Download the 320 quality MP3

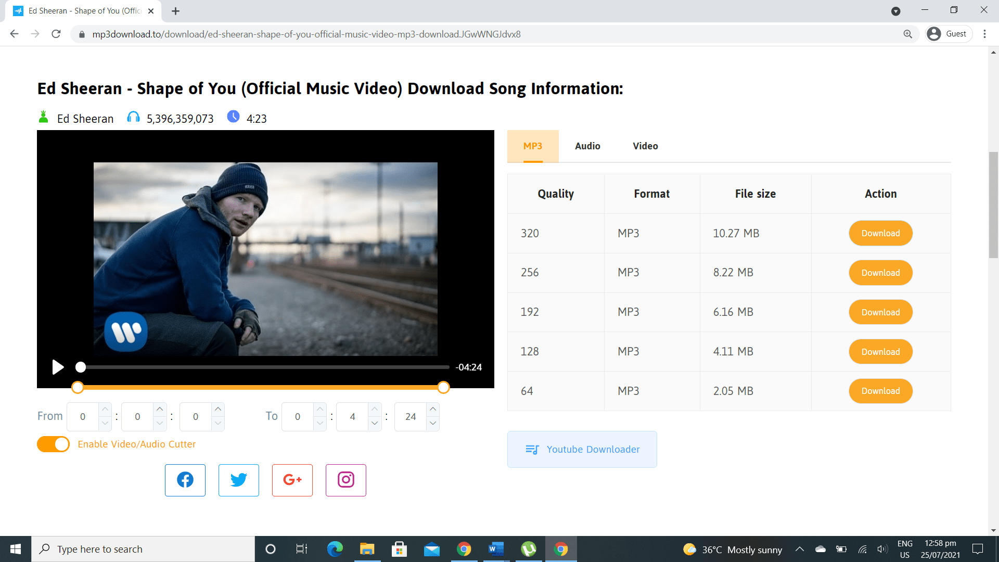coord(880,233)
